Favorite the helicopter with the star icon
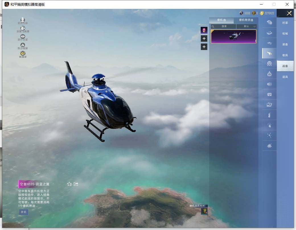296x230 pixels. coord(69,184)
